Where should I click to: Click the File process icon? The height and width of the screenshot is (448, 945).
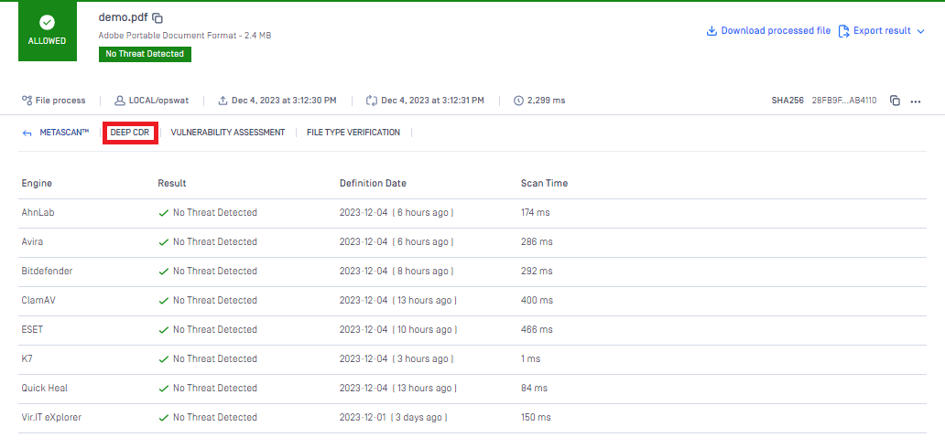pyautogui.click(x=27, y=101)
